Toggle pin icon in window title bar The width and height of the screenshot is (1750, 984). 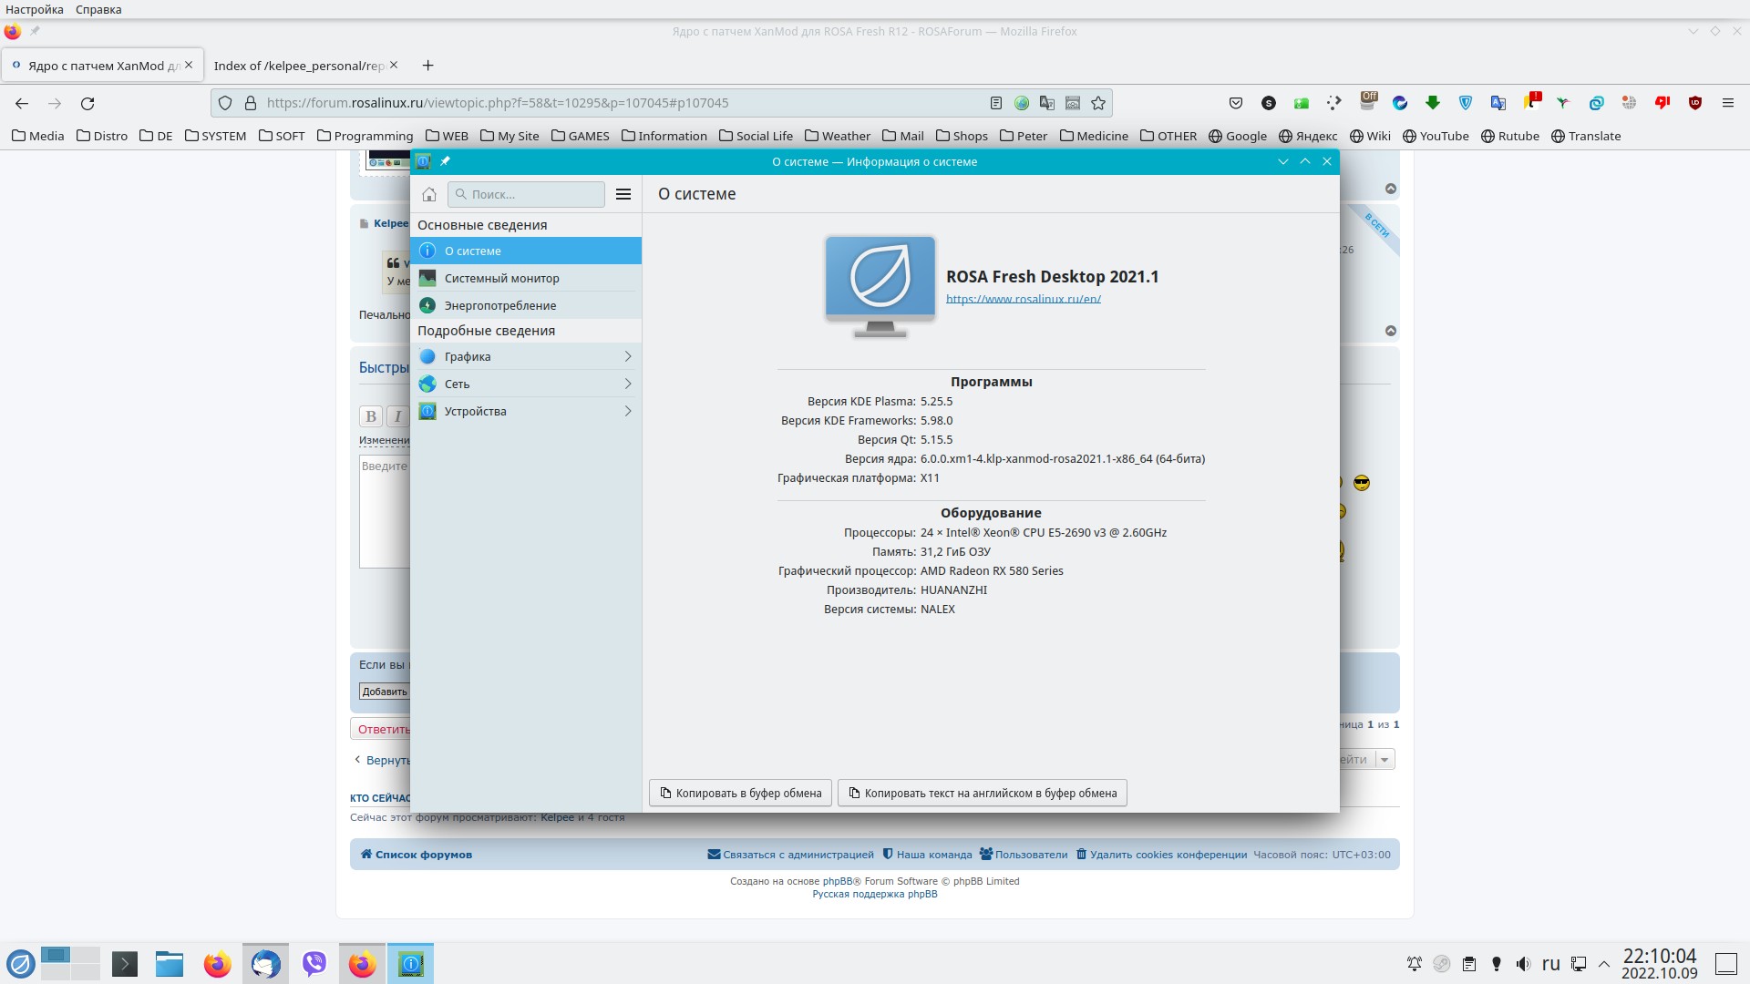click(x=445, y=161)
